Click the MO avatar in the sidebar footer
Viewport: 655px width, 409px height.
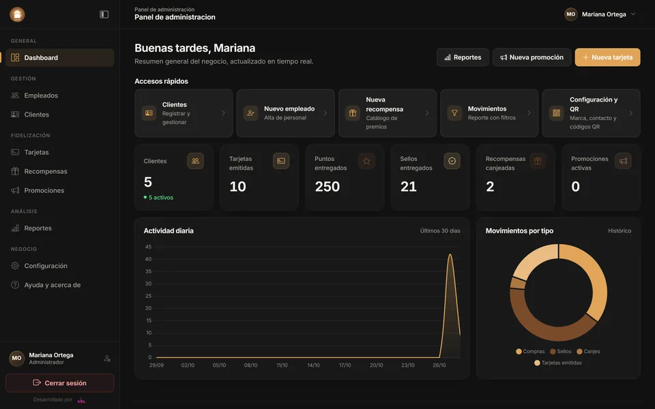[16, 358]
